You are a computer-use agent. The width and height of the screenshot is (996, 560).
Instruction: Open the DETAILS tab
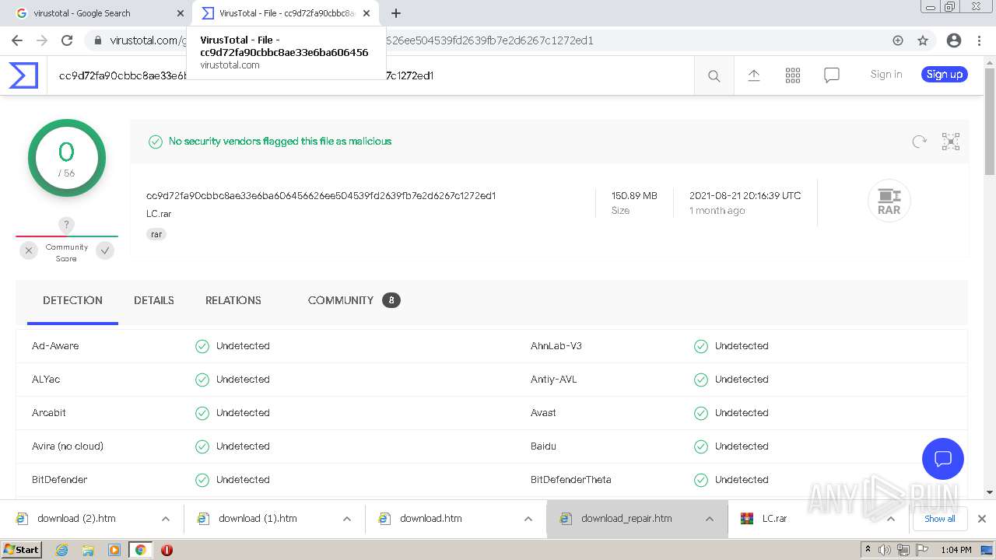coord(154,300)
